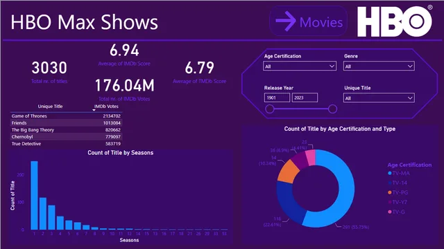Click the HBO Max Shows heading
Screen dimensions: 444x249
click(84, 22)
